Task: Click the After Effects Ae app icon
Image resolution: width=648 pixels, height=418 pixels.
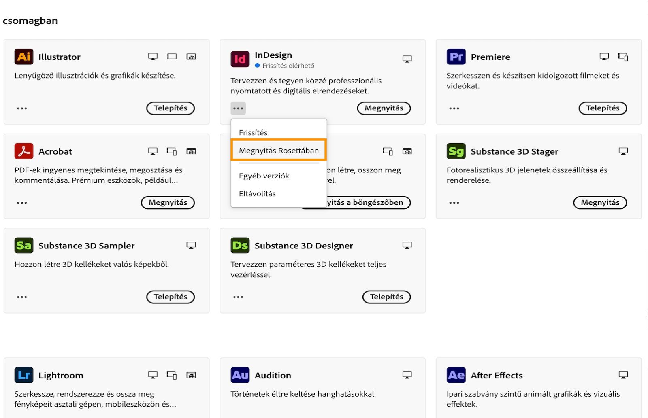Action: tap(456, 375)
